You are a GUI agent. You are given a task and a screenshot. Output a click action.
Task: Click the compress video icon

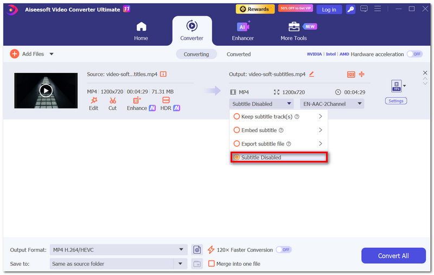click(361, 74)
